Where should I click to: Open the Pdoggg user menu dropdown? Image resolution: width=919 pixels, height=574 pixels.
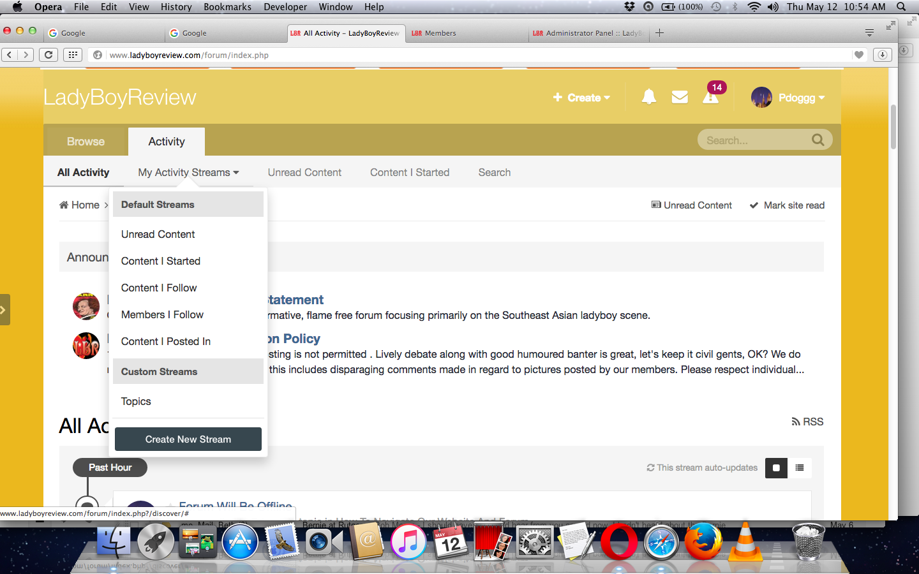(x=788, y=98)
